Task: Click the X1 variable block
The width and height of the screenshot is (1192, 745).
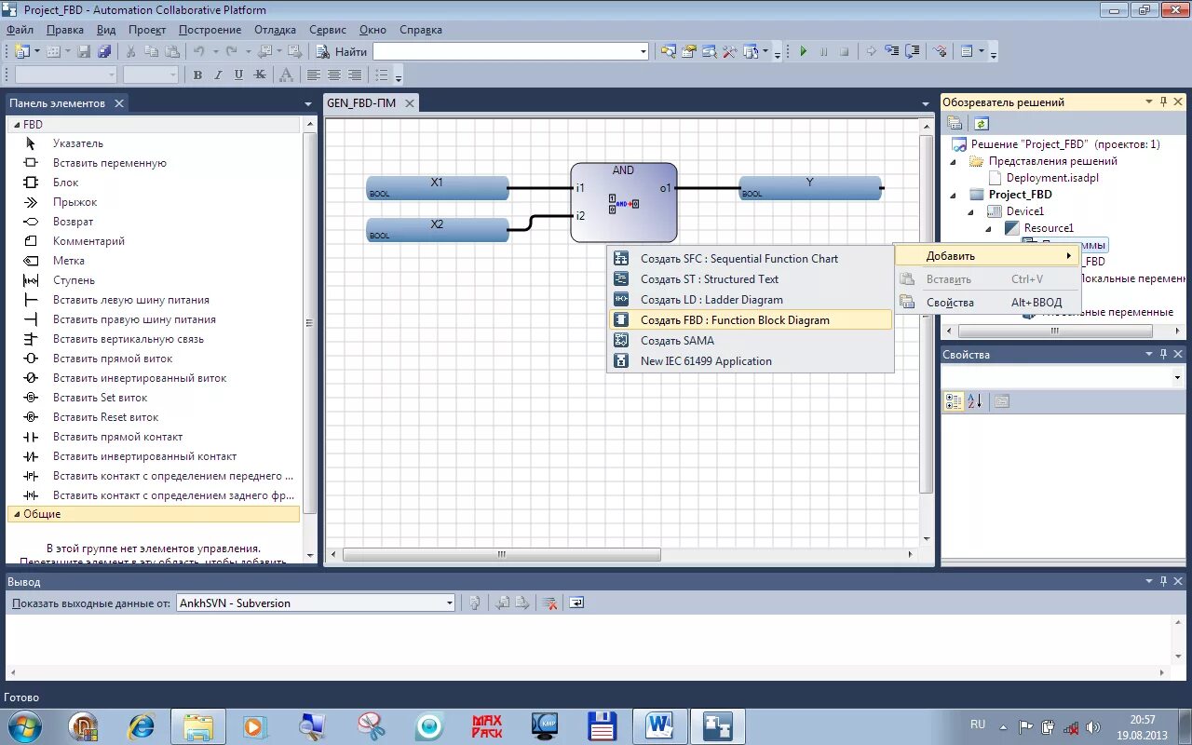Action: tap(437, 188)
